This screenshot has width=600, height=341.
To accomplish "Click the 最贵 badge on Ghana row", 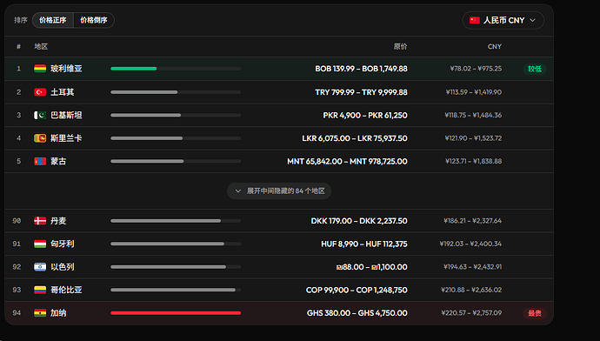I will point(535,313).
